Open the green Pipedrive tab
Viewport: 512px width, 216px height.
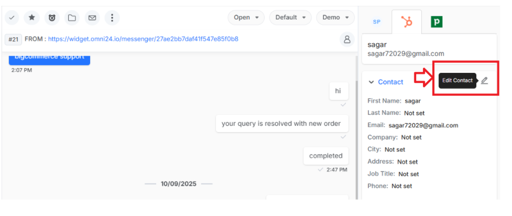[436, 22]
